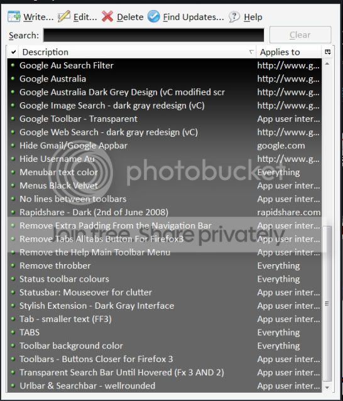
Task: Click the Help question mark icon
Action: (234, 17)
